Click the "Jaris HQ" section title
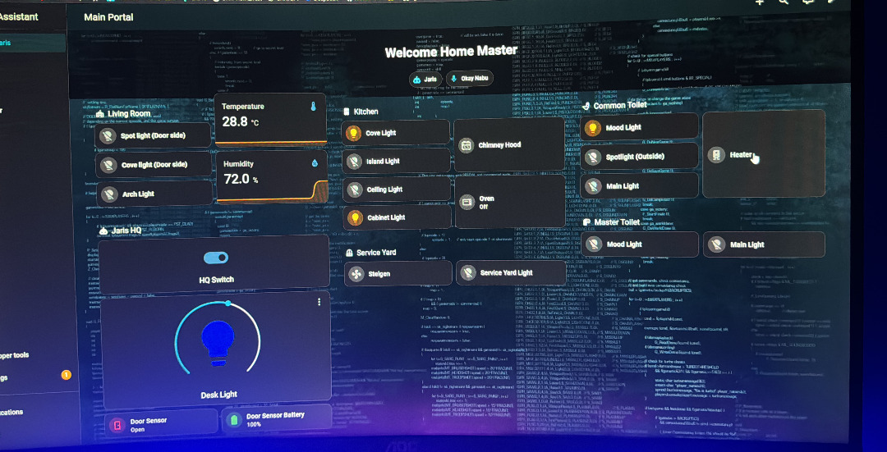887x452 pixels. pos(126,230)
